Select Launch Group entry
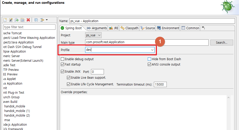The height and width of the screenshot is (130, 239). pos(11,97)
